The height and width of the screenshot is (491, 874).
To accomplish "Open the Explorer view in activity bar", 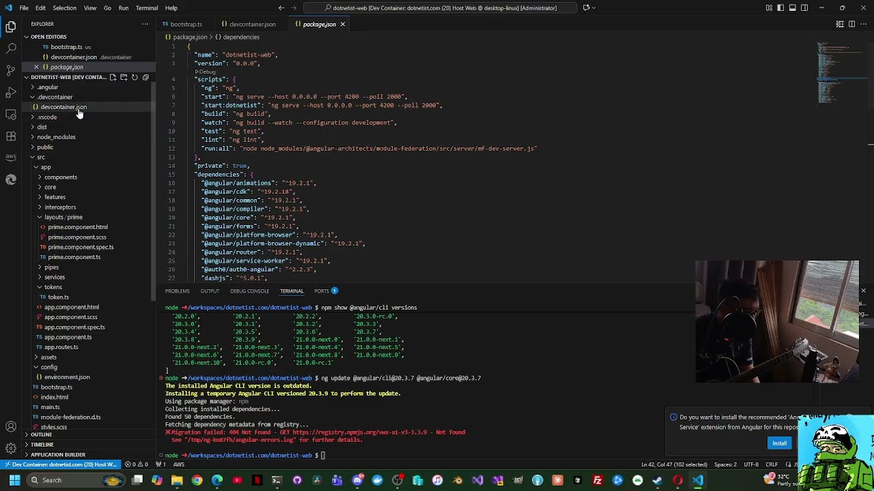I will tap(11, 27).
